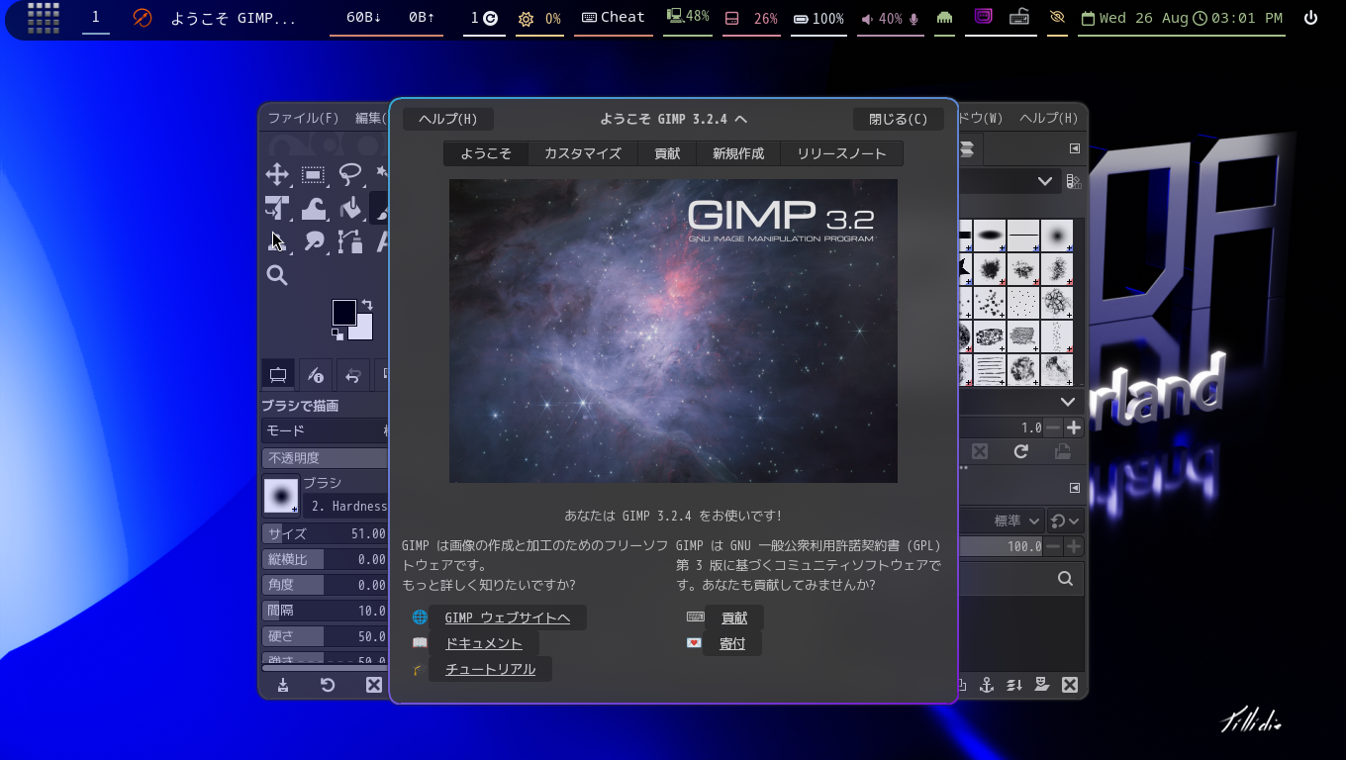Increase brush spacing with plus button

coord(1073,427)
